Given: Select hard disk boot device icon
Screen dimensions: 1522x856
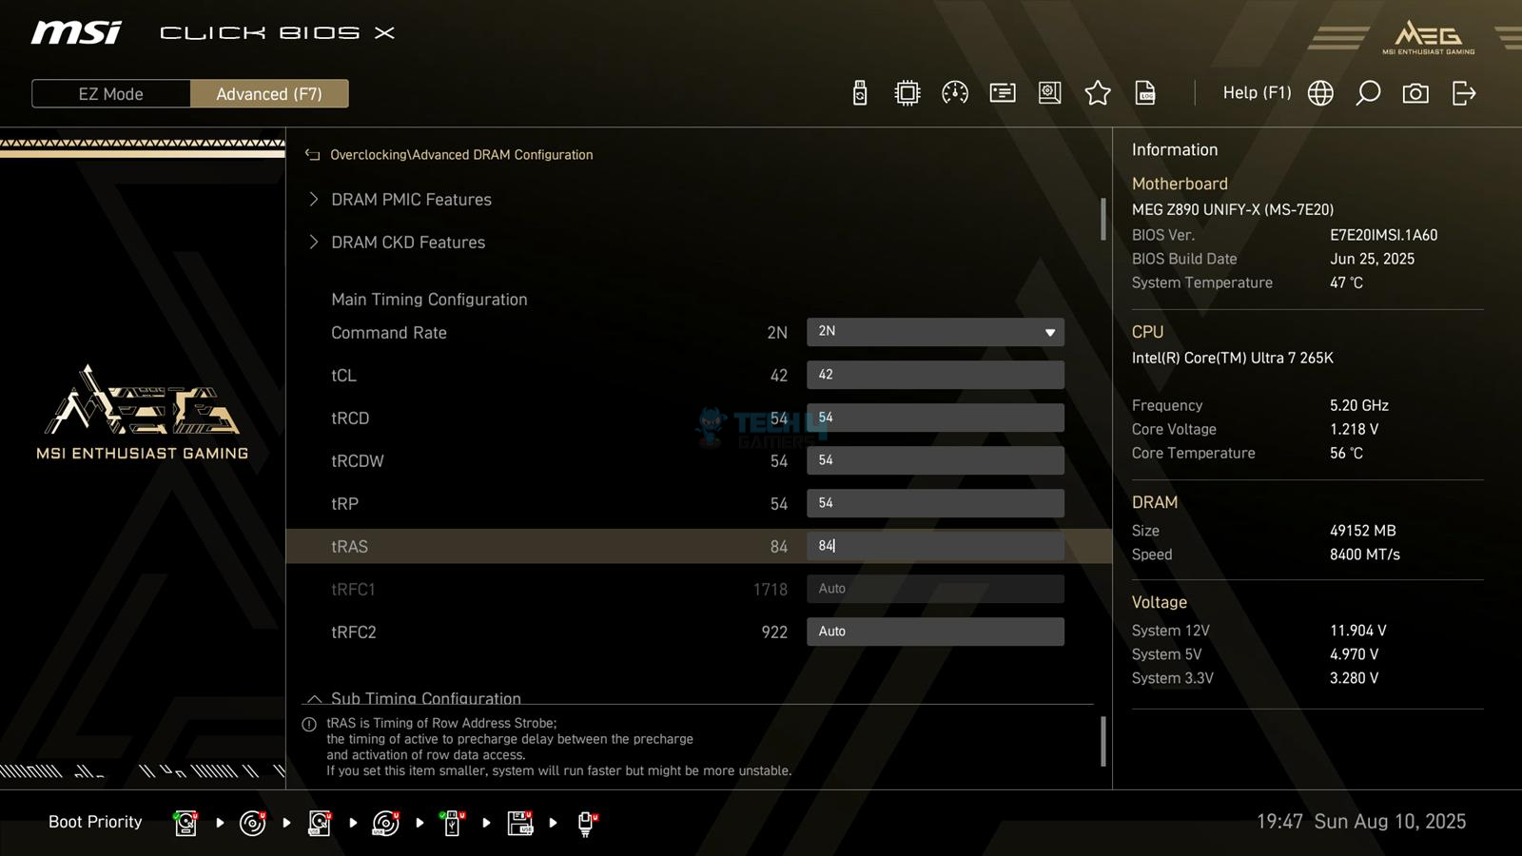Looking at the screenshot, I should click(185, 823).
